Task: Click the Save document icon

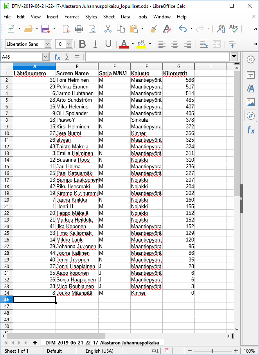Action: 45,29
